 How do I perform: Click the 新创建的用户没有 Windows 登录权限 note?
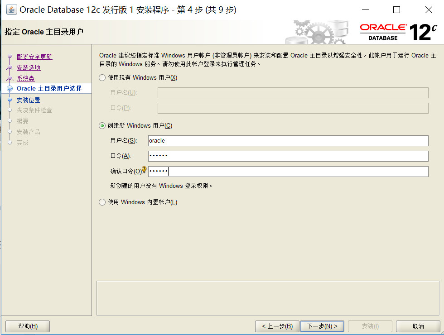click(x=161, y=186)
